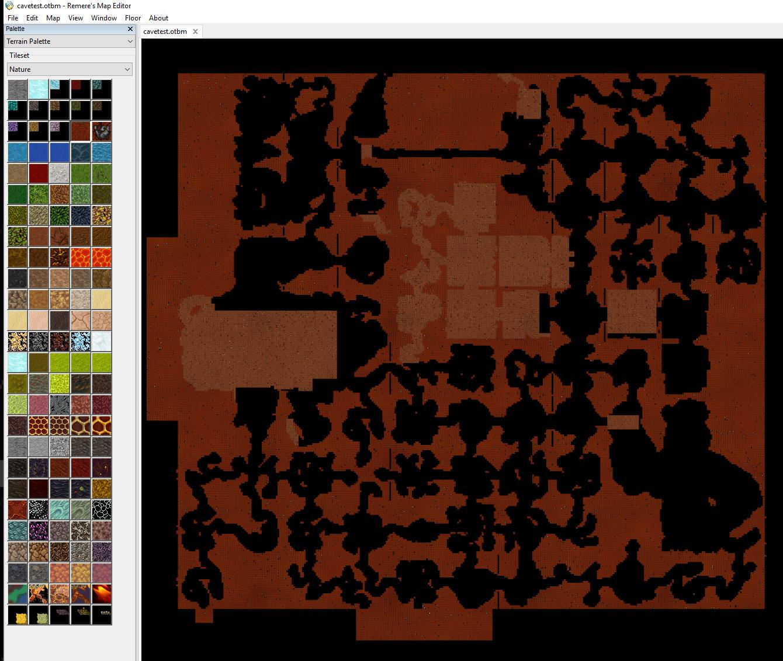Select the black-and-white dithered pattern tile
This screenshot has width=783, height=661.
pyautogui.click(x=60, y=405)
